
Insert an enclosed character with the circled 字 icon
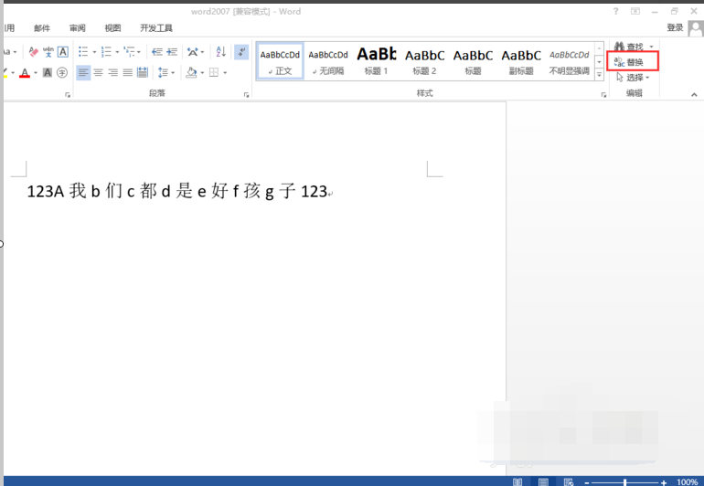click(62, 72)
